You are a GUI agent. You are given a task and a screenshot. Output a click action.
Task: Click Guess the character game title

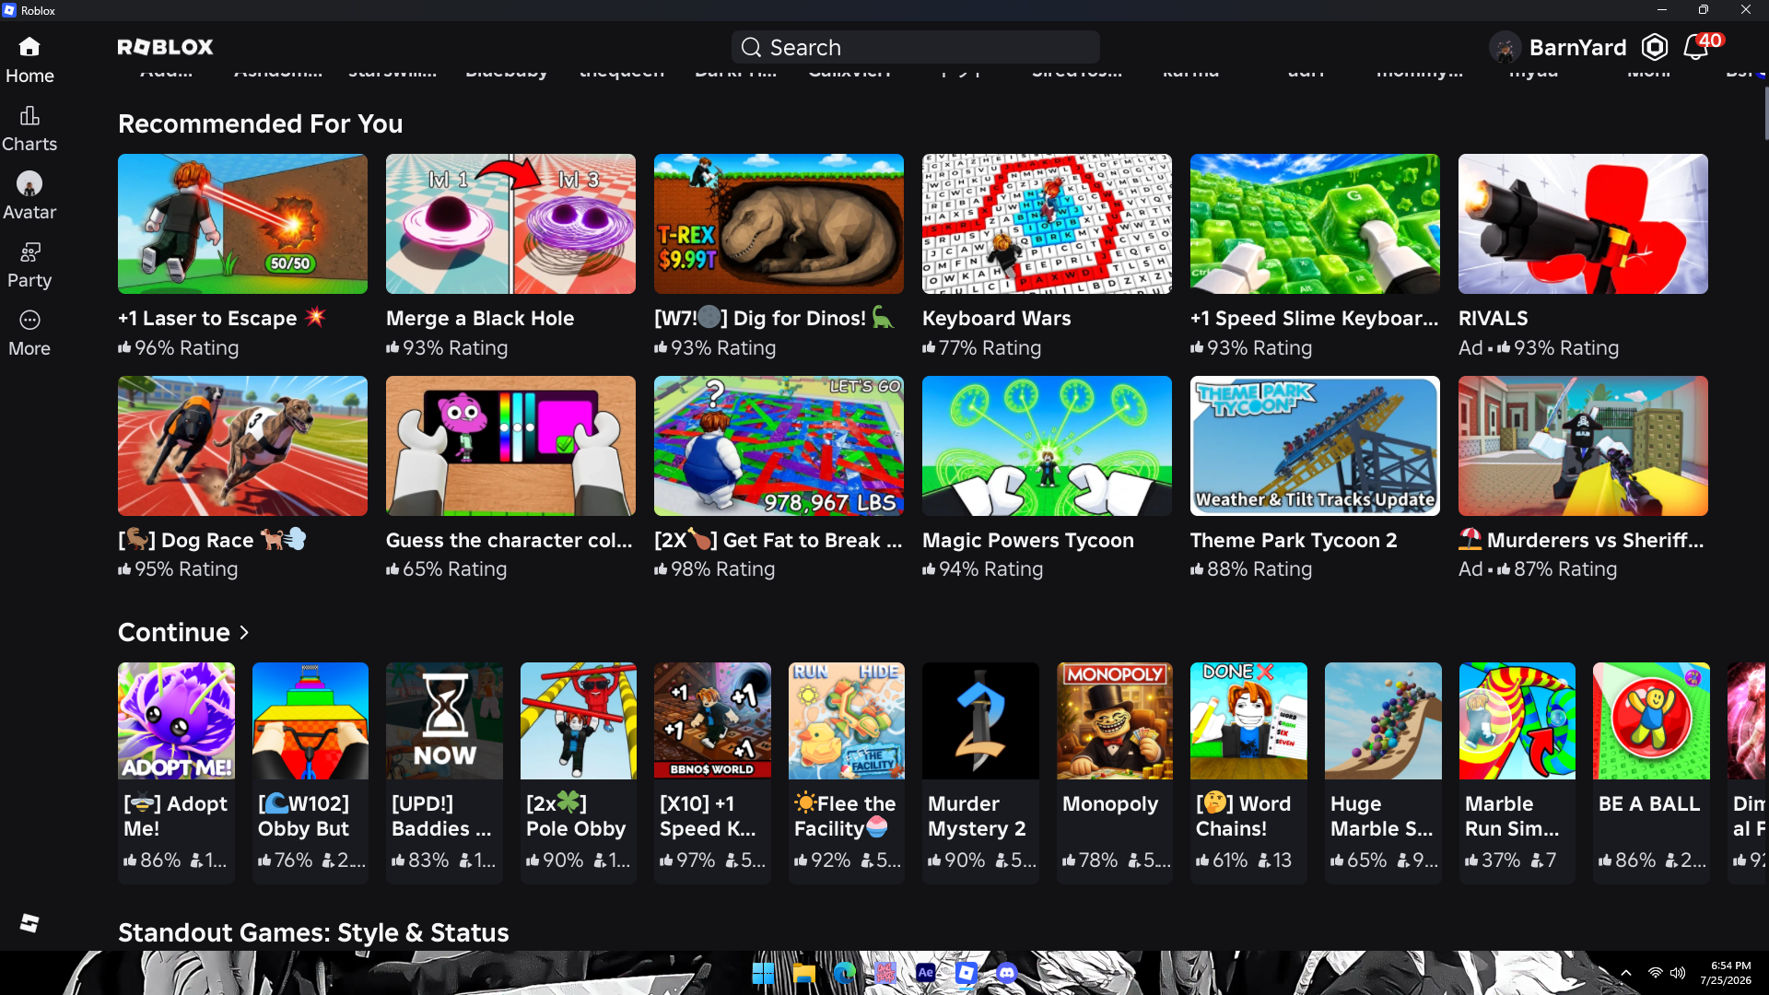click(510, 541)
